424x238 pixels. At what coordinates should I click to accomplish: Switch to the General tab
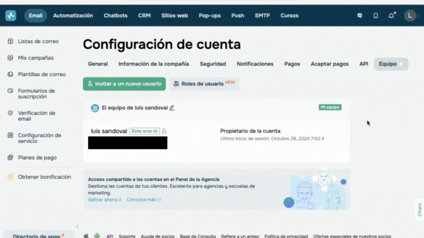(98, 64)
